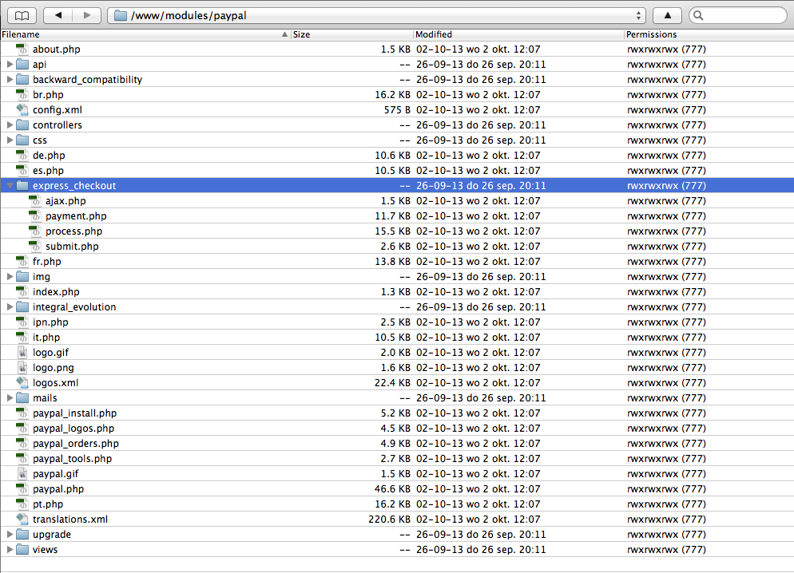Go forward with the right arrow button
The height and width of the screenshot is (573, 794).
(x=86, y=16)
